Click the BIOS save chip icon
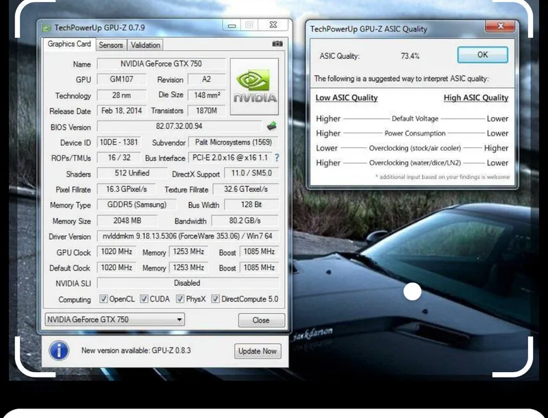548x418 pixels. (x=271, y=126)
